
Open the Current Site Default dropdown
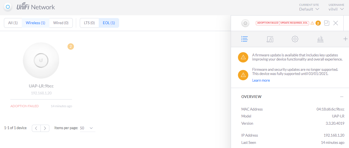point(309,9)
